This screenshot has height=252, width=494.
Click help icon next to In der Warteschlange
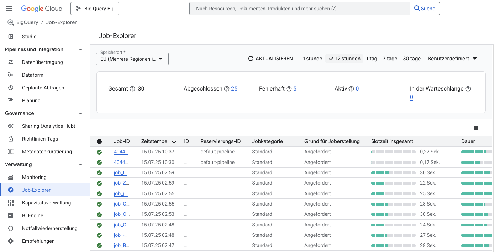coord(468,89)
